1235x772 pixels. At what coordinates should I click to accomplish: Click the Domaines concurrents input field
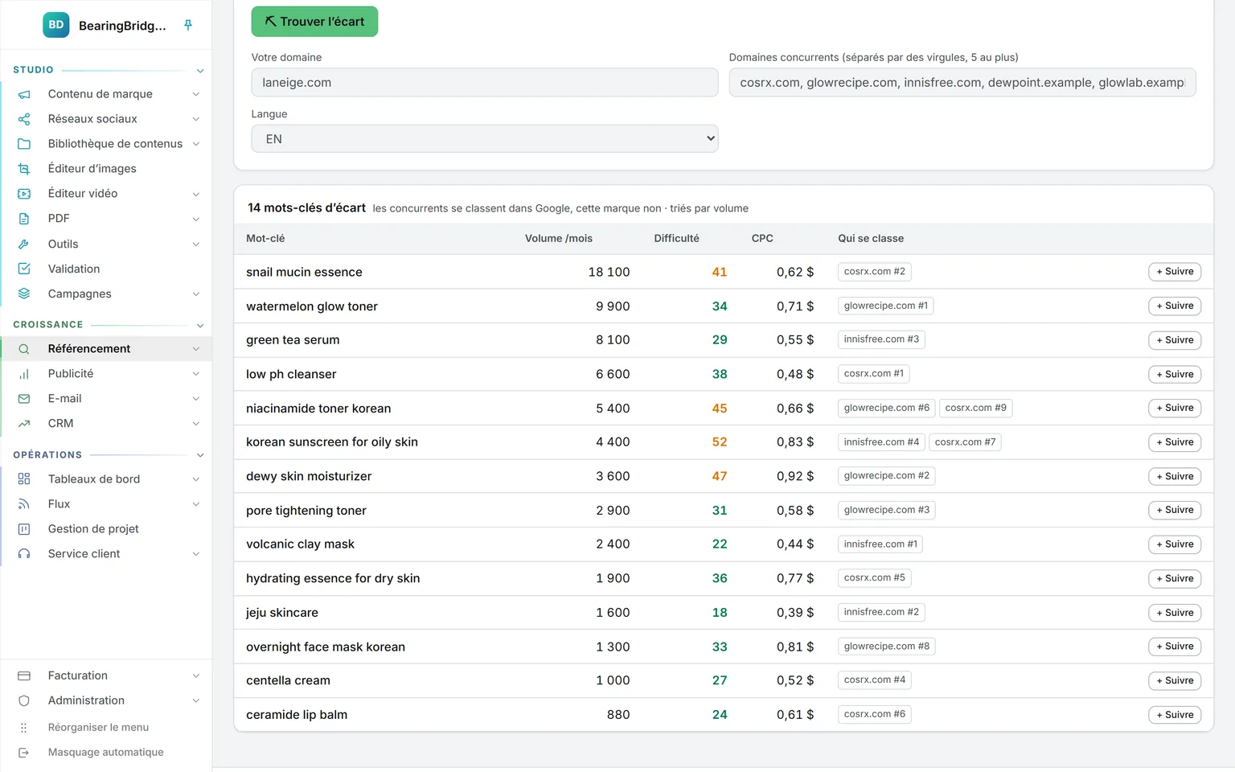962,82
